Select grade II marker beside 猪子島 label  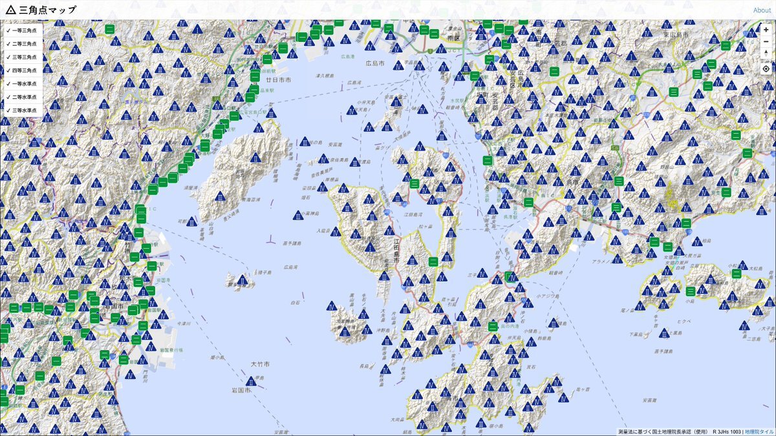click(x=242, y=280)
